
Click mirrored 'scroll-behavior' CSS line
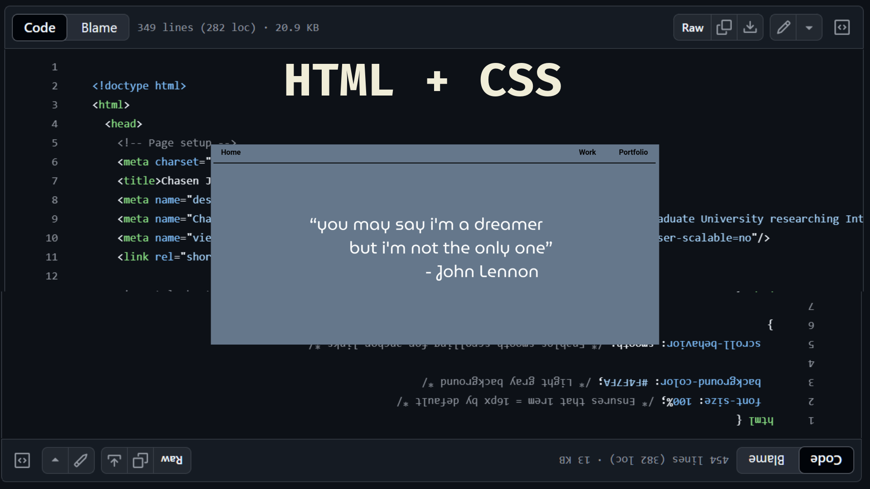pyautogui.click(x=535, y=344)
